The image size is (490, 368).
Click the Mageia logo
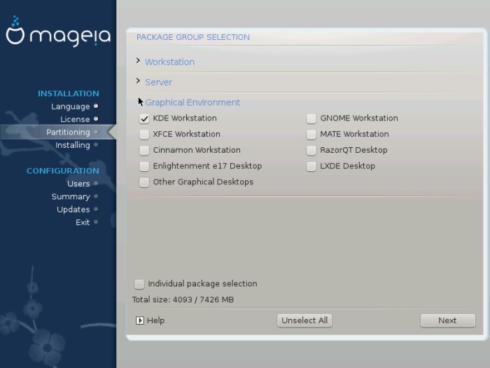pyautogui.click(x=58, y=31)
